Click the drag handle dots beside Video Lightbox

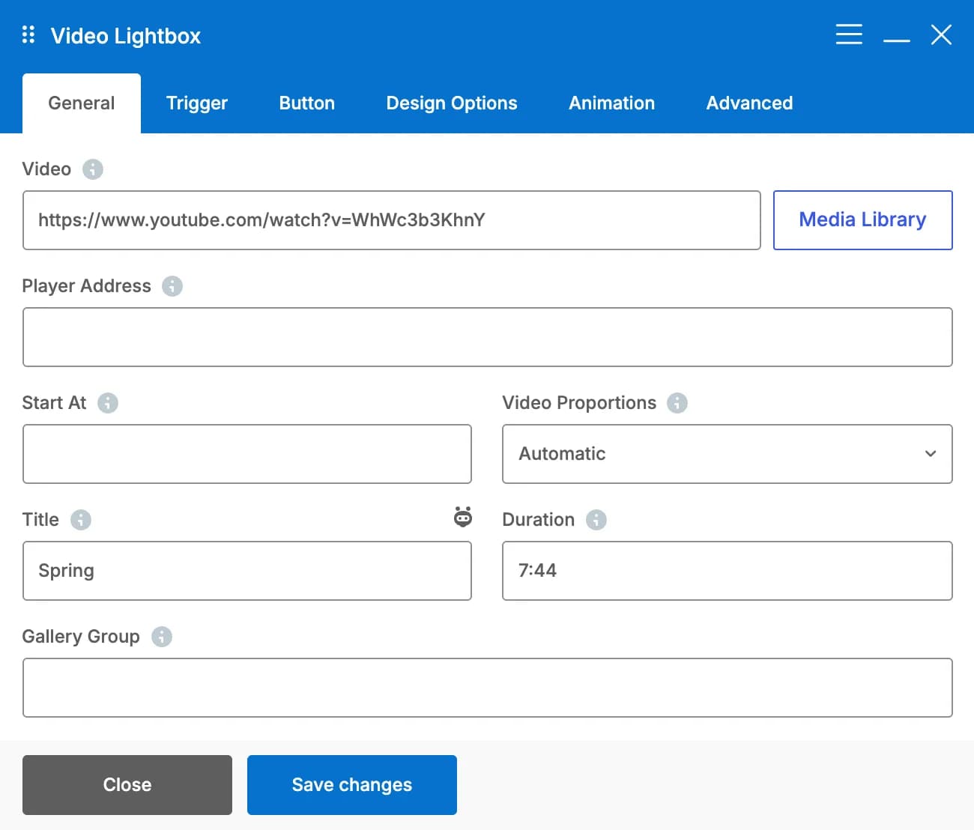pyautogui.click(x=28, y=34)
